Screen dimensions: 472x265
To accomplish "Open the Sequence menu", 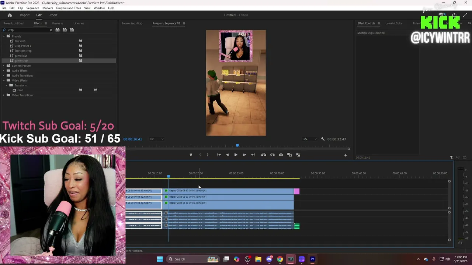I will point(33,8).
